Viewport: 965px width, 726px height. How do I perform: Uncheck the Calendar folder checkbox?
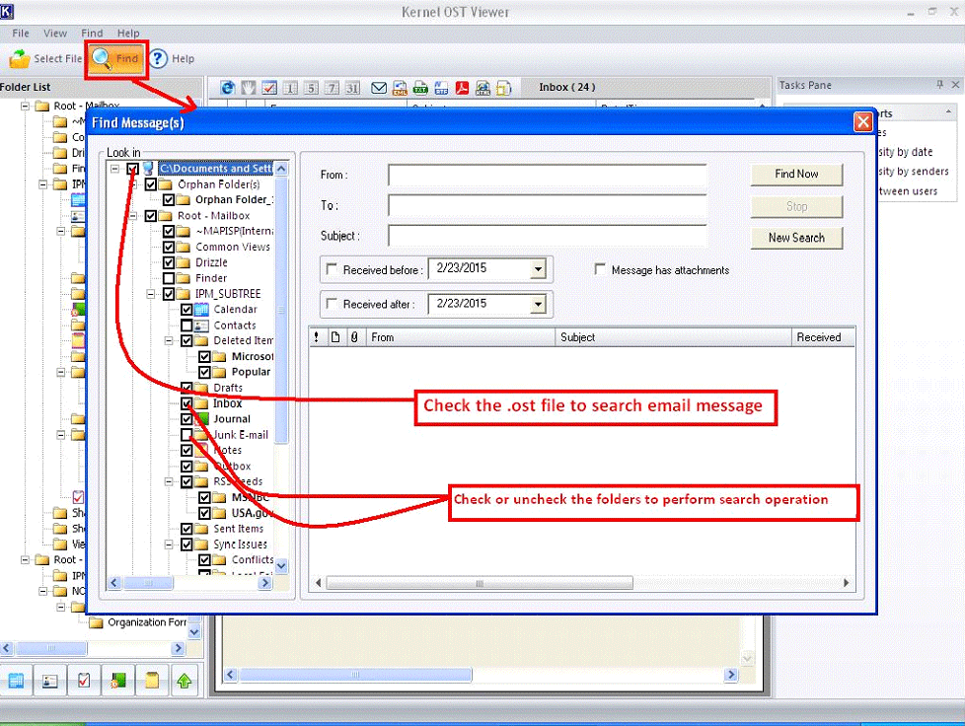tap(186, 310)
